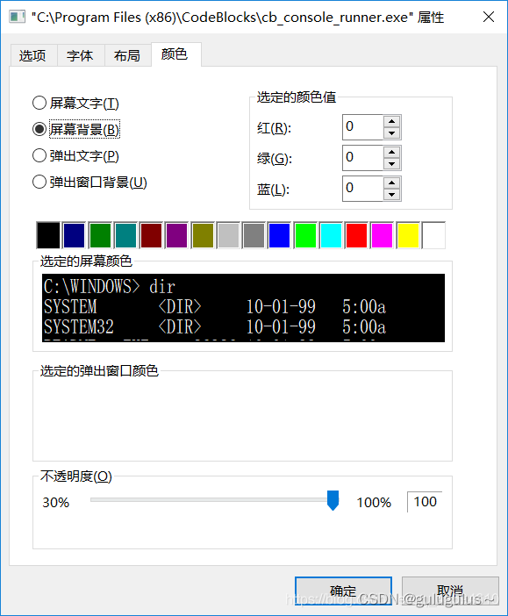Viewport: 508px width, 616px height.
Task: Switch to the 布局 tab
Action: coord(128,55)
